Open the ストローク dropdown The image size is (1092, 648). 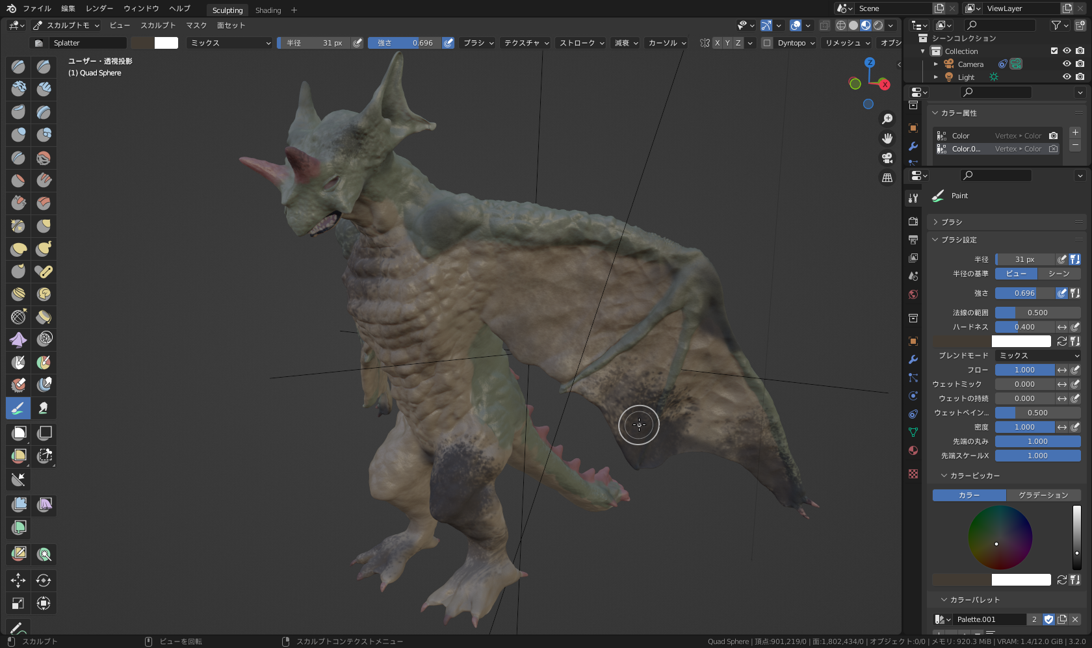[581, 43]
